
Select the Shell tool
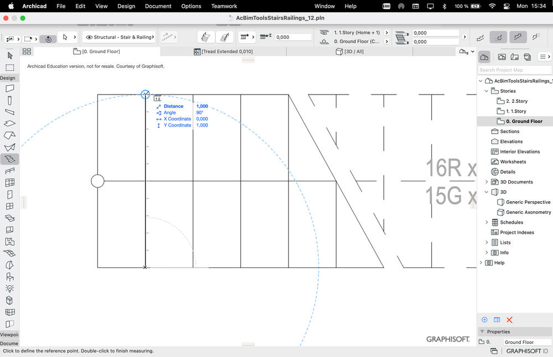pos(9,147)
